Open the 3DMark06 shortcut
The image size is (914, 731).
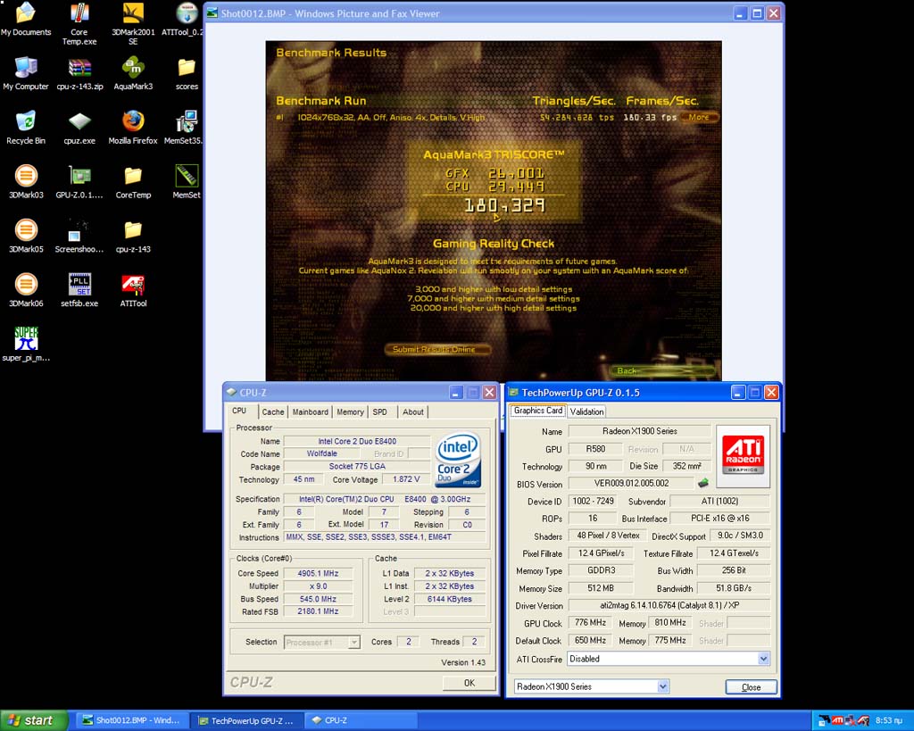pyautogui.click(x=26, y=290)
